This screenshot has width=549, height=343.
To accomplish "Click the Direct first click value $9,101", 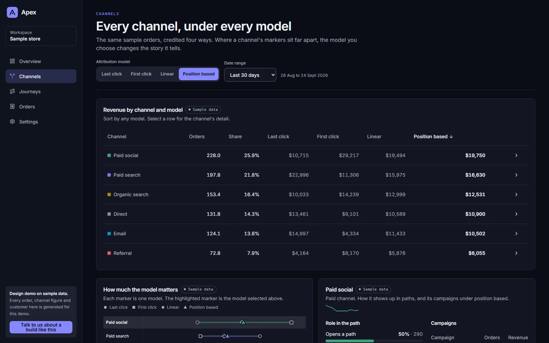I will (x=350, y=214).
